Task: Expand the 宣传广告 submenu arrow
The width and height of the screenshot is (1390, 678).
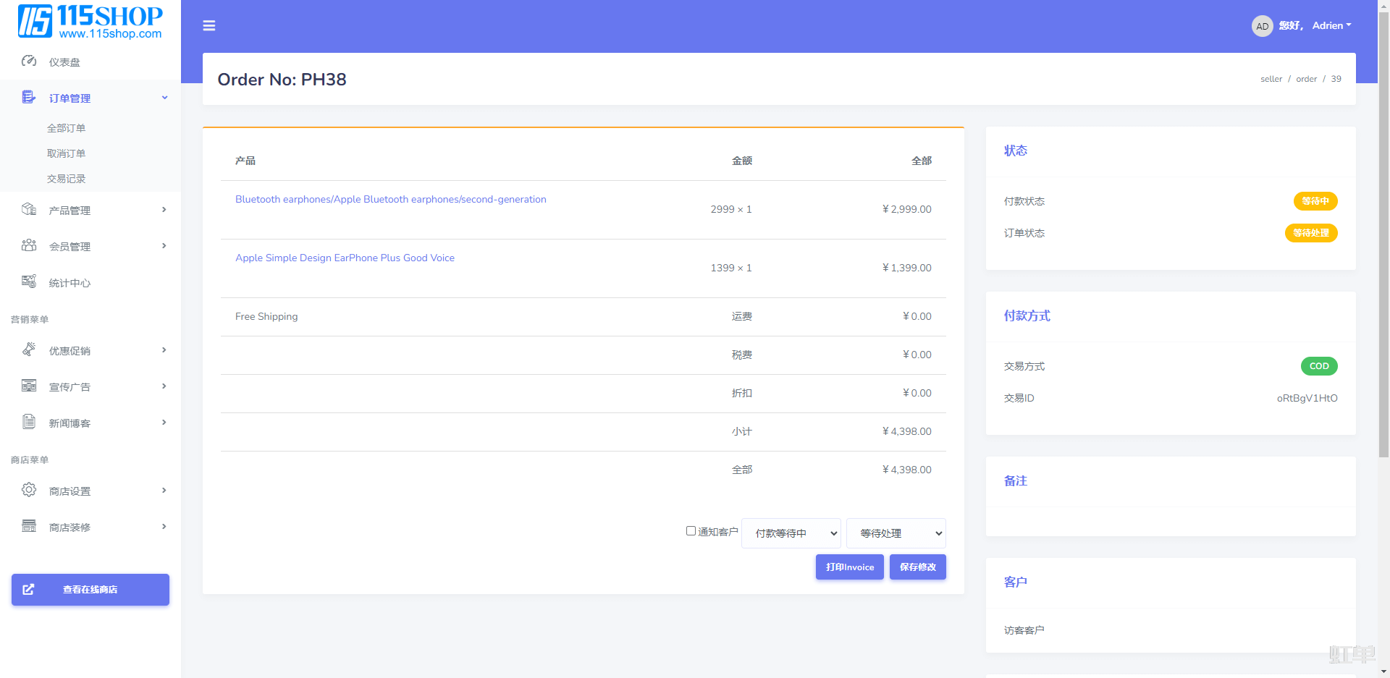Action: (x=164, y=386)
